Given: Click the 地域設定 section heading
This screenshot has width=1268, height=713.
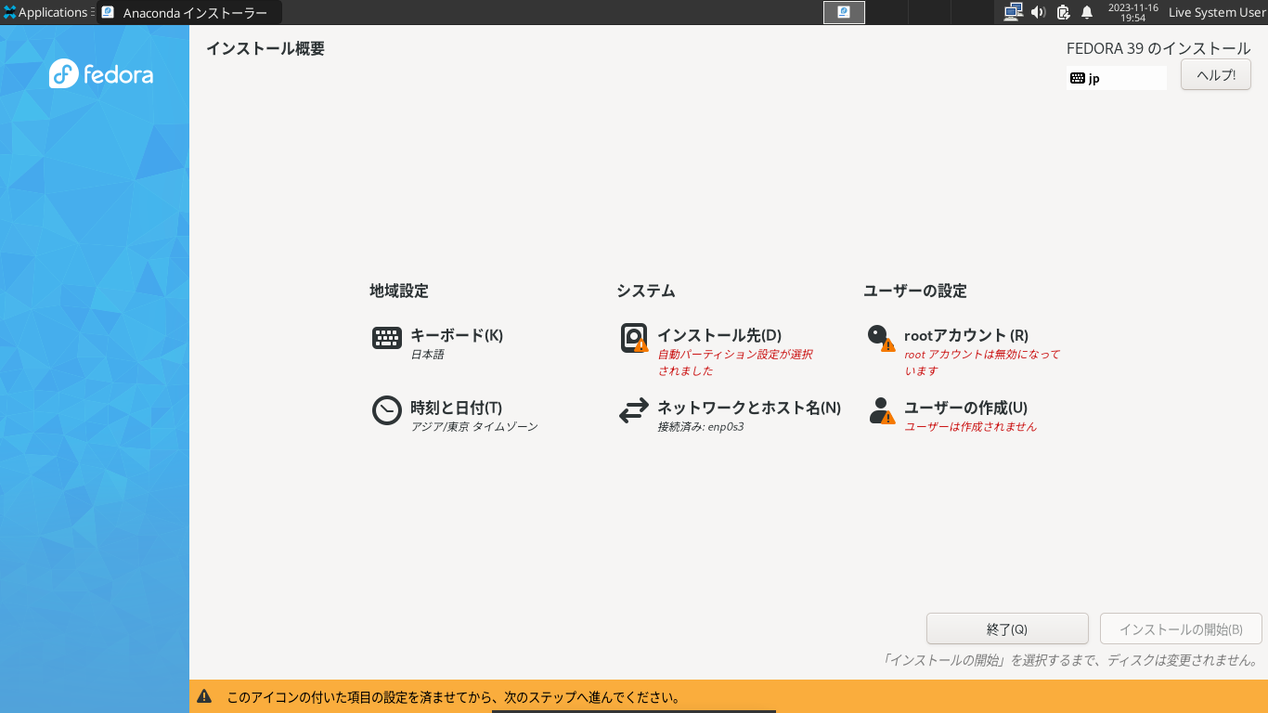Looking at the screenshot, I should (x=399, y=291).
